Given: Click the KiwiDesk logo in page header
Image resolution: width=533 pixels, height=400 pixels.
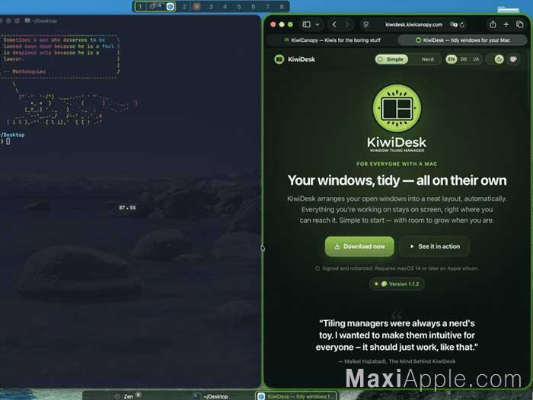Looking at the screenshot, I should click(295, 59).
